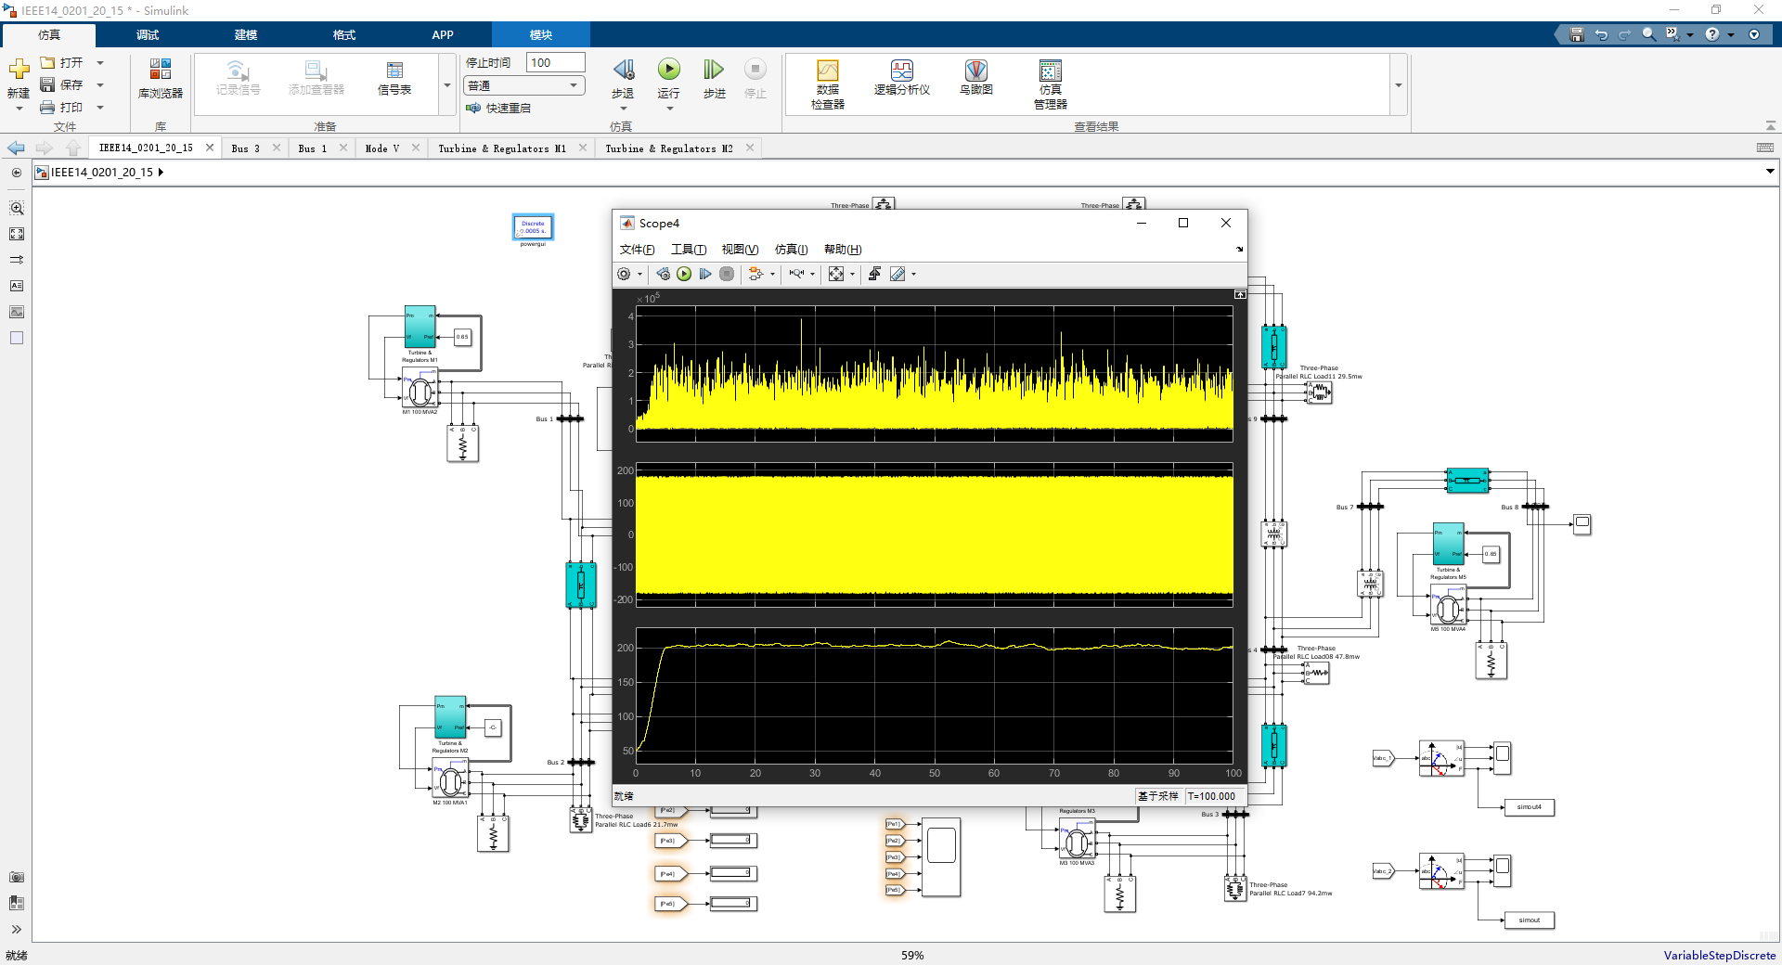
Task: Click the powergui Discrete block
Action: (x=533, y=227)
